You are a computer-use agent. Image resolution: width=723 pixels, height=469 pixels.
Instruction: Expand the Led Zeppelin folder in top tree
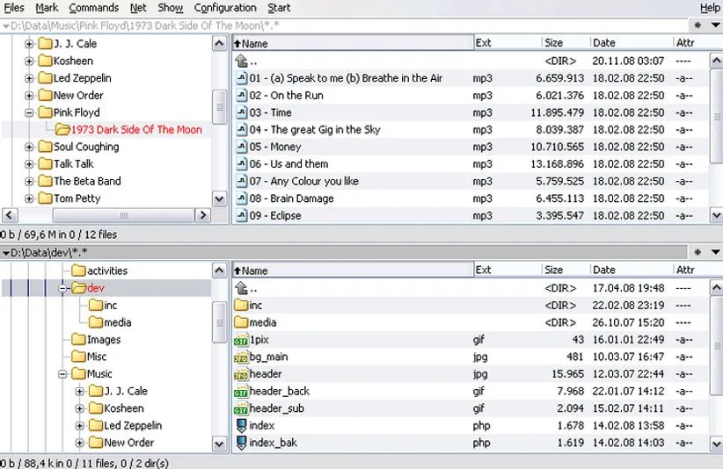click(29, 78)
